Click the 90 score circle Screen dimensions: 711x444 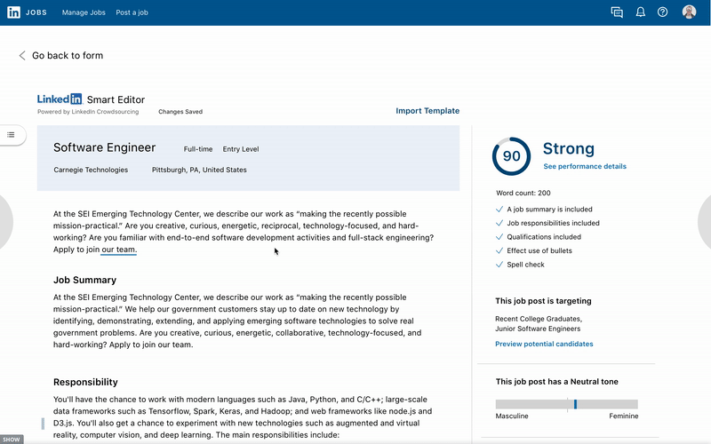512,156
